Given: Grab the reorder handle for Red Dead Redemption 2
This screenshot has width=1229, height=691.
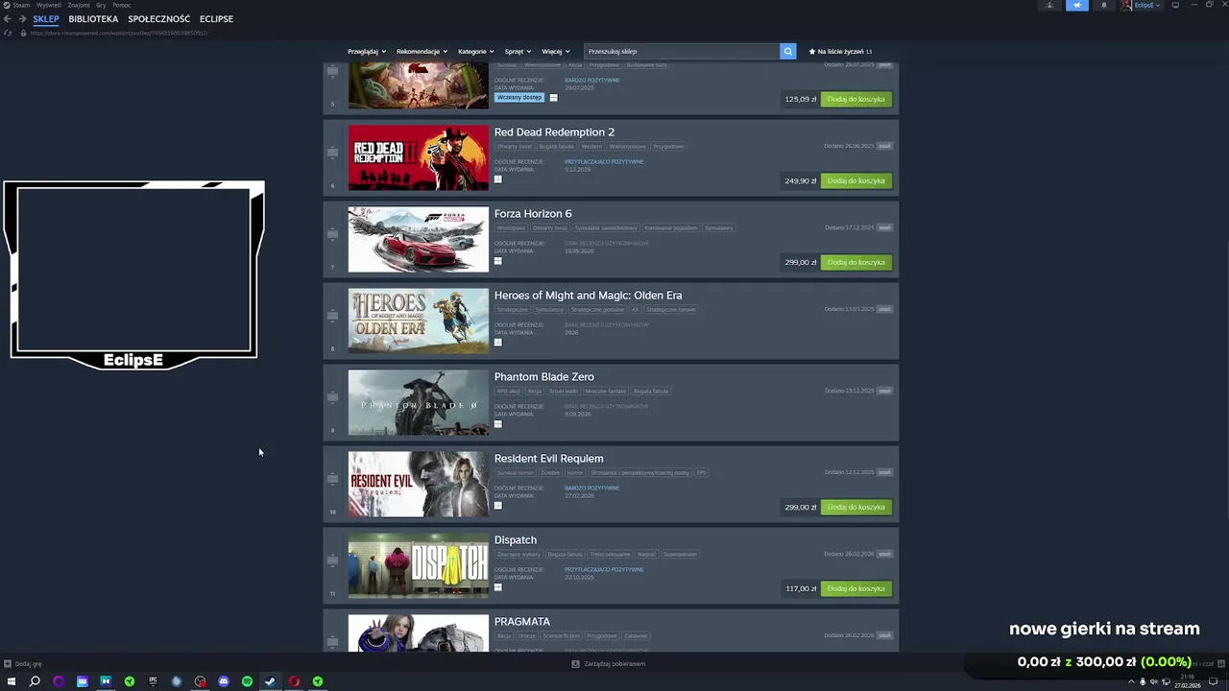Looking at the screenshot, I should pos(332,153).
